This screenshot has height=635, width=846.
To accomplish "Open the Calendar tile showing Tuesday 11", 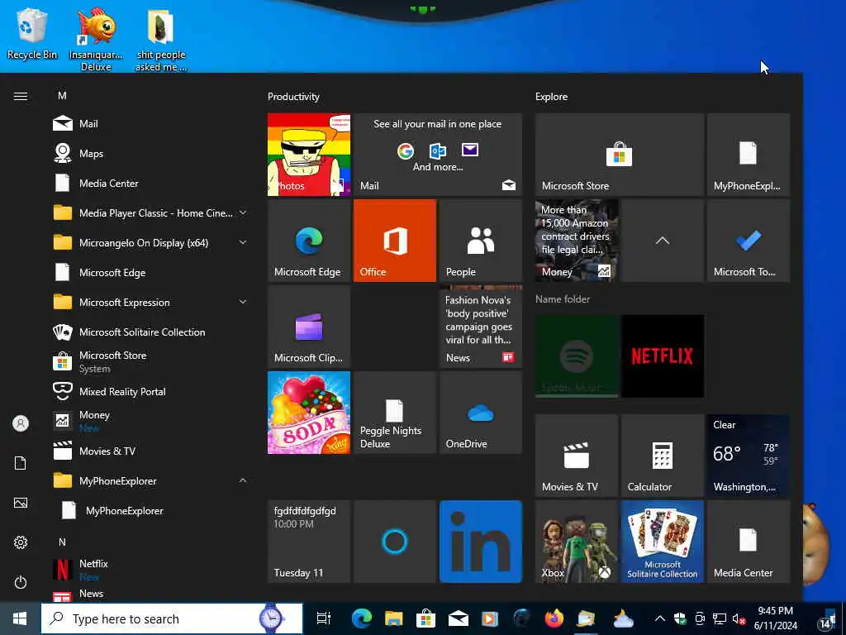I will coord(309,542).
